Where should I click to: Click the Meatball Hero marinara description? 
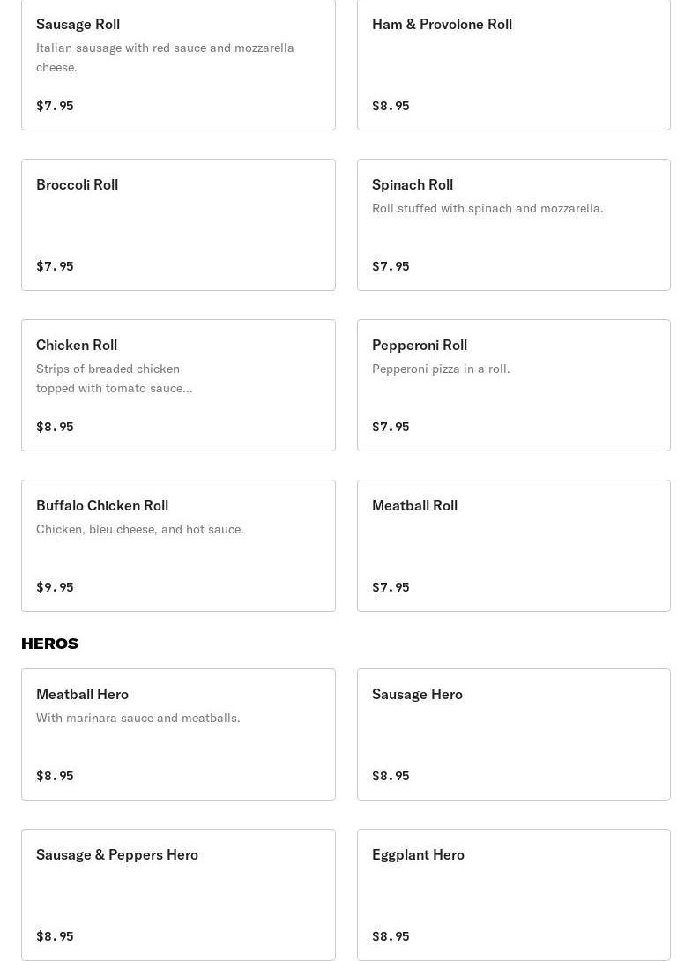(x=138, y=718)
